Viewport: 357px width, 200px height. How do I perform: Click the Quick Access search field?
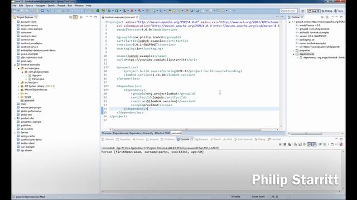click(x=288, y=11)
